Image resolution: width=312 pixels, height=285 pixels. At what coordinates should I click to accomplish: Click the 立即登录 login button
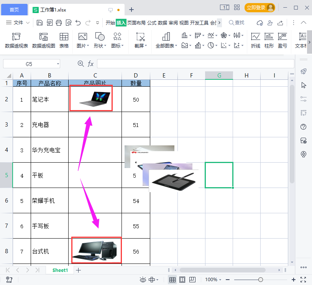(x=259, y=8)
